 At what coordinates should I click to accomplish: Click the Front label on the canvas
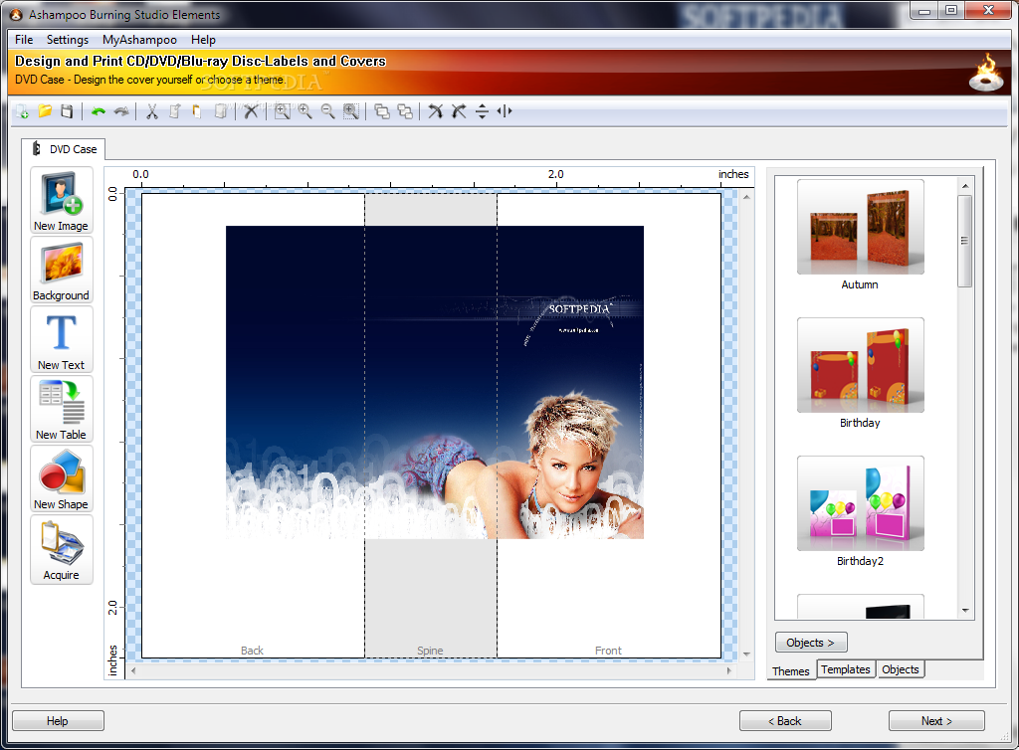click(x=608, y=651)
